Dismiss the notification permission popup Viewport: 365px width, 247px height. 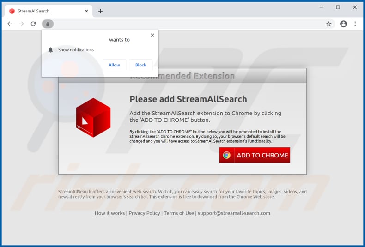point(152,35)
